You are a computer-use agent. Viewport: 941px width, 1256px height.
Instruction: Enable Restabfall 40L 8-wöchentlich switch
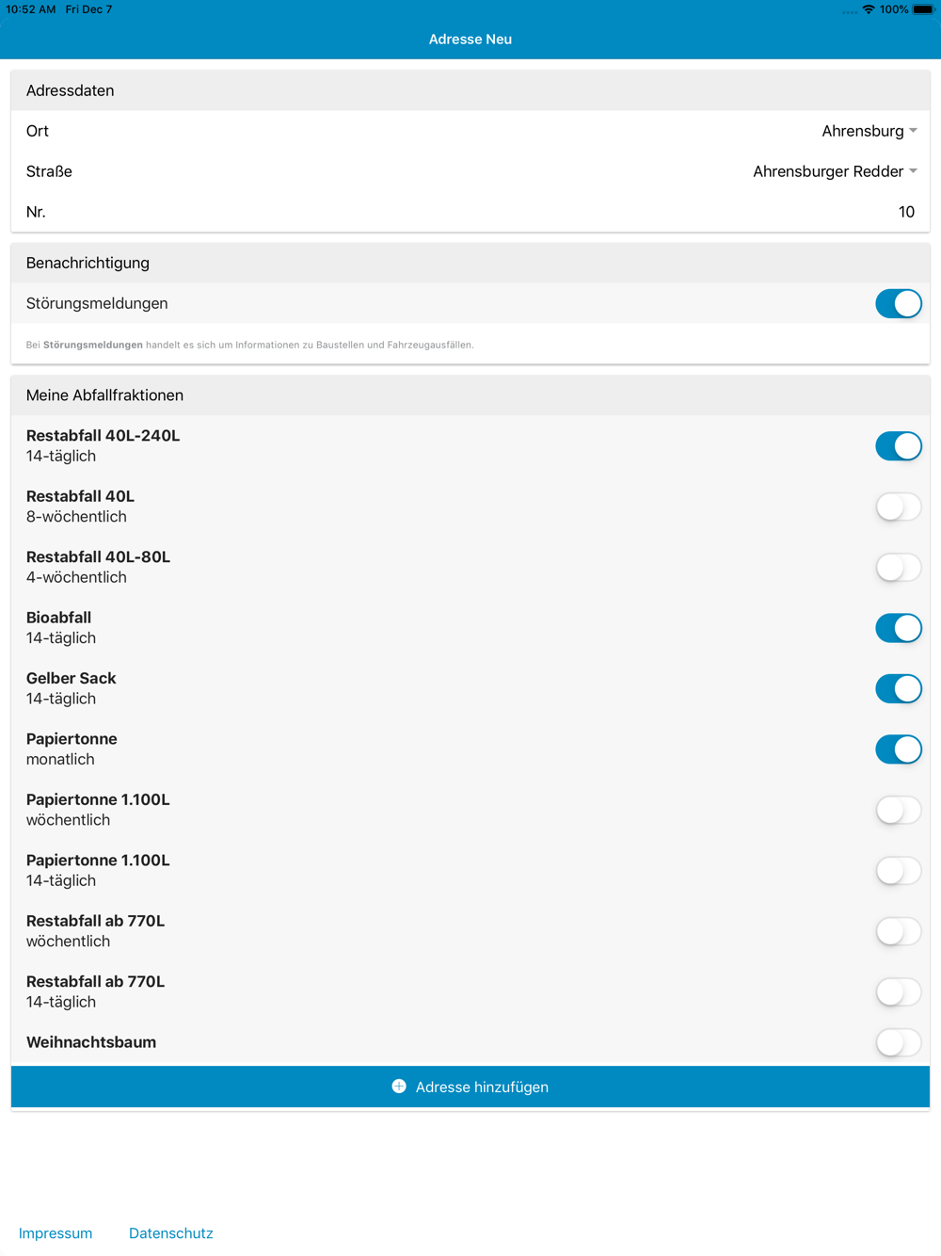coord(899,507)
